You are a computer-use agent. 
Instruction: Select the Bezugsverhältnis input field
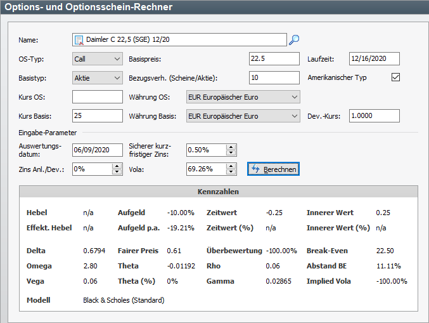click(x=274, y=78)
